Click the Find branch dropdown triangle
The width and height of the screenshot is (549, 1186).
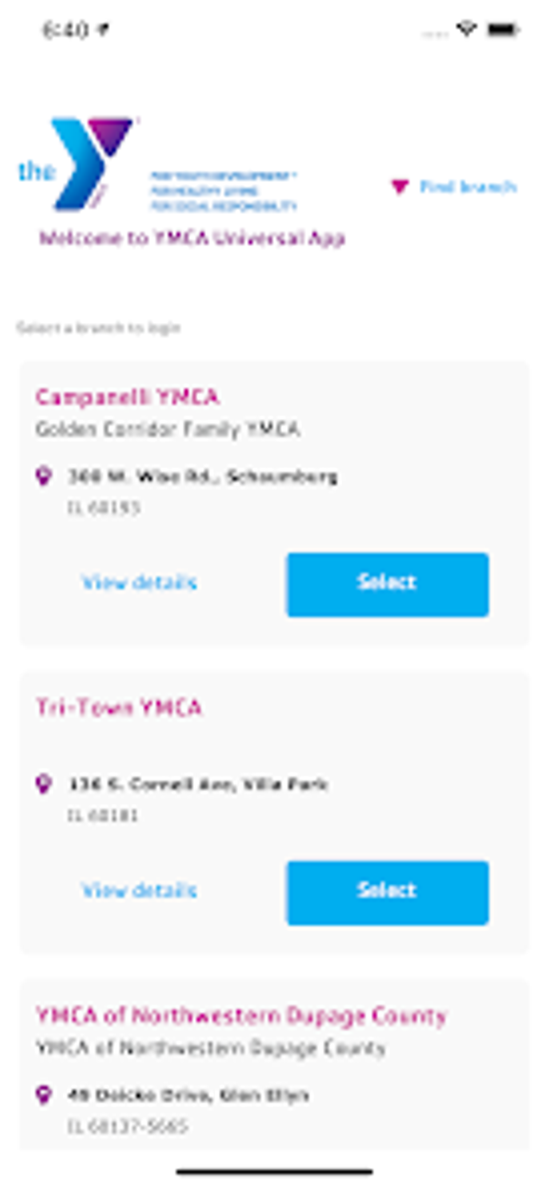pos(399,186)
